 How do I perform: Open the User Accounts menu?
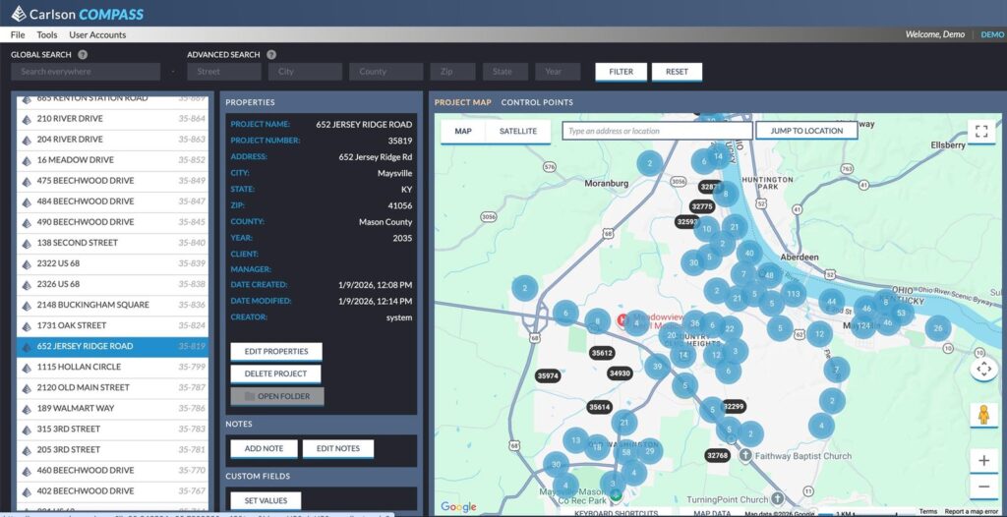coord(97,34)
